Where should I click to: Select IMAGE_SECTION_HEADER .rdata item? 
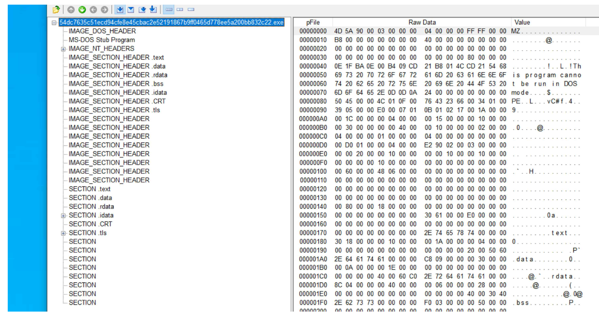point(118,75)
